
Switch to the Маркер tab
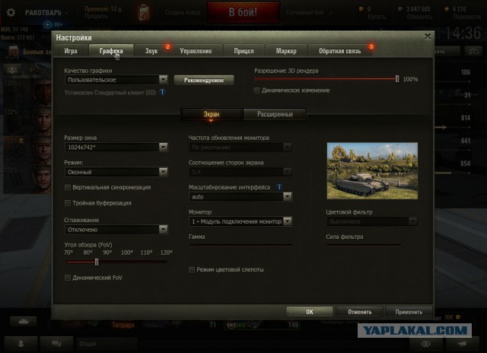[x=286, y=51]
